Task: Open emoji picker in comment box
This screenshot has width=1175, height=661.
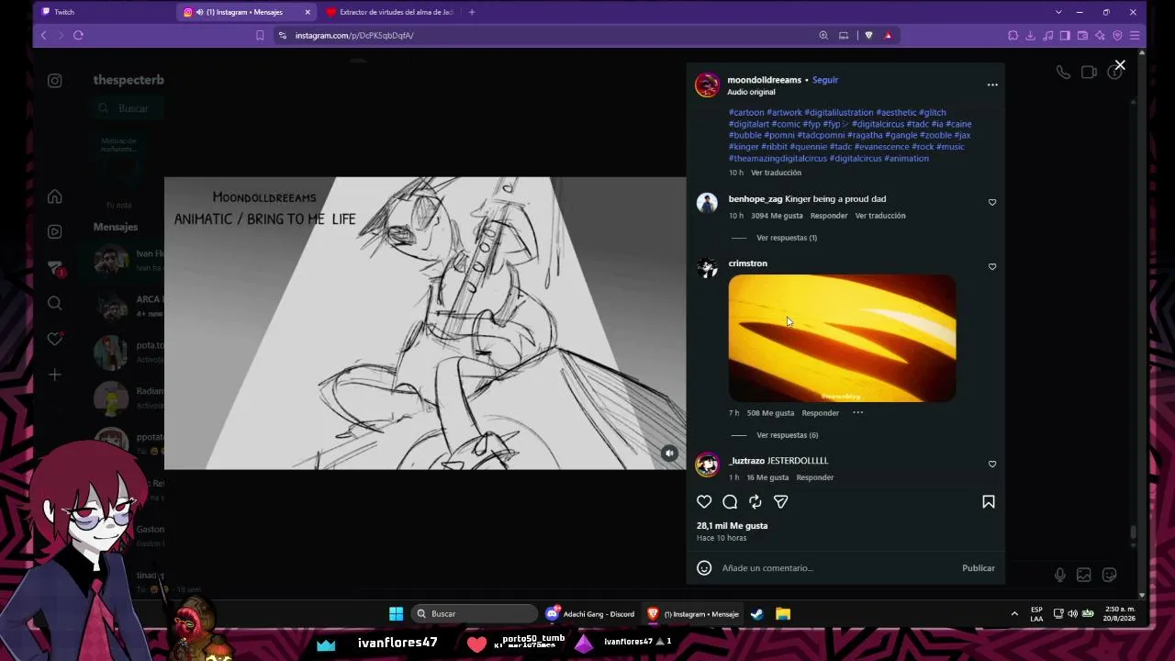Action: (704, 568)
